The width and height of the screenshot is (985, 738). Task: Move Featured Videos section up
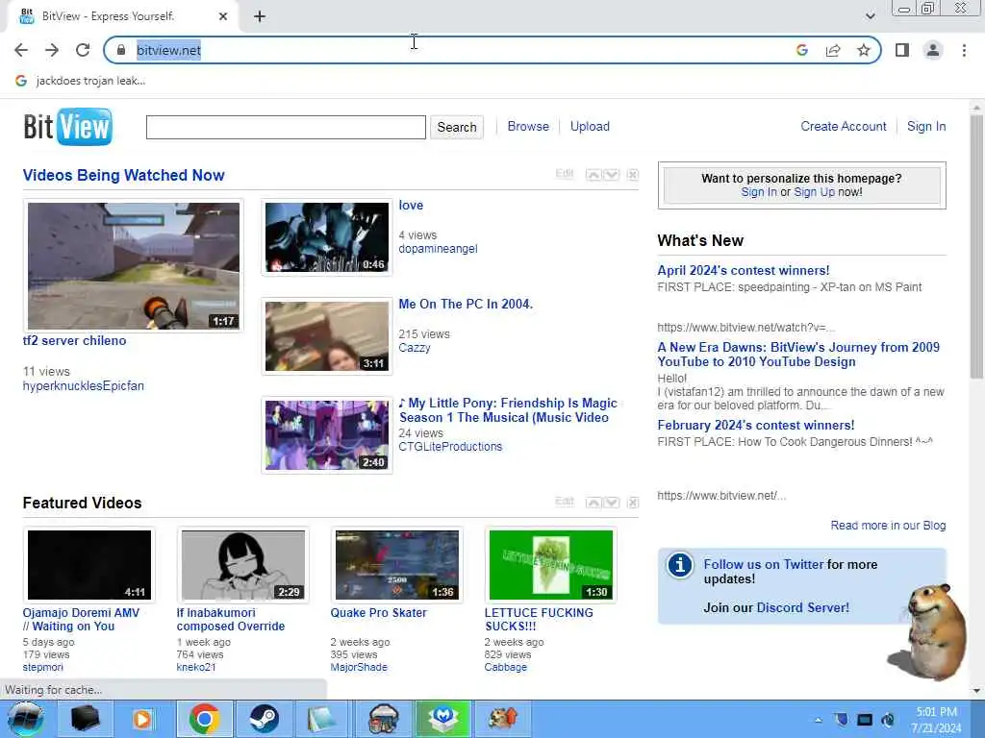point(593,502)
